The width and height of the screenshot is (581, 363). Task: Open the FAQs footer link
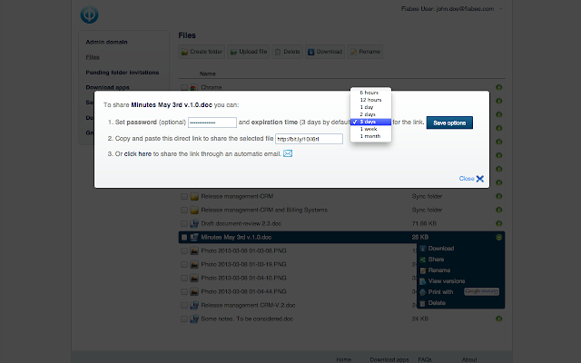pyautogui.click(x=425, y=359)
